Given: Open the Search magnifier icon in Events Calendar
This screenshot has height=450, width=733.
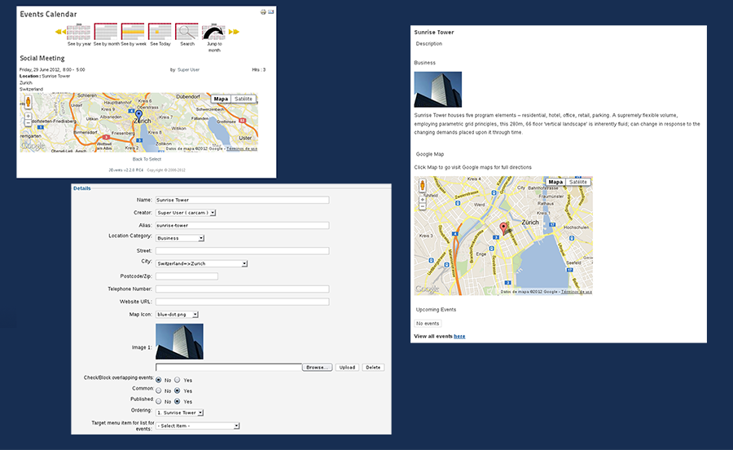Looking at the screenshot, I should pyautogui.click(x=187, y=32).
